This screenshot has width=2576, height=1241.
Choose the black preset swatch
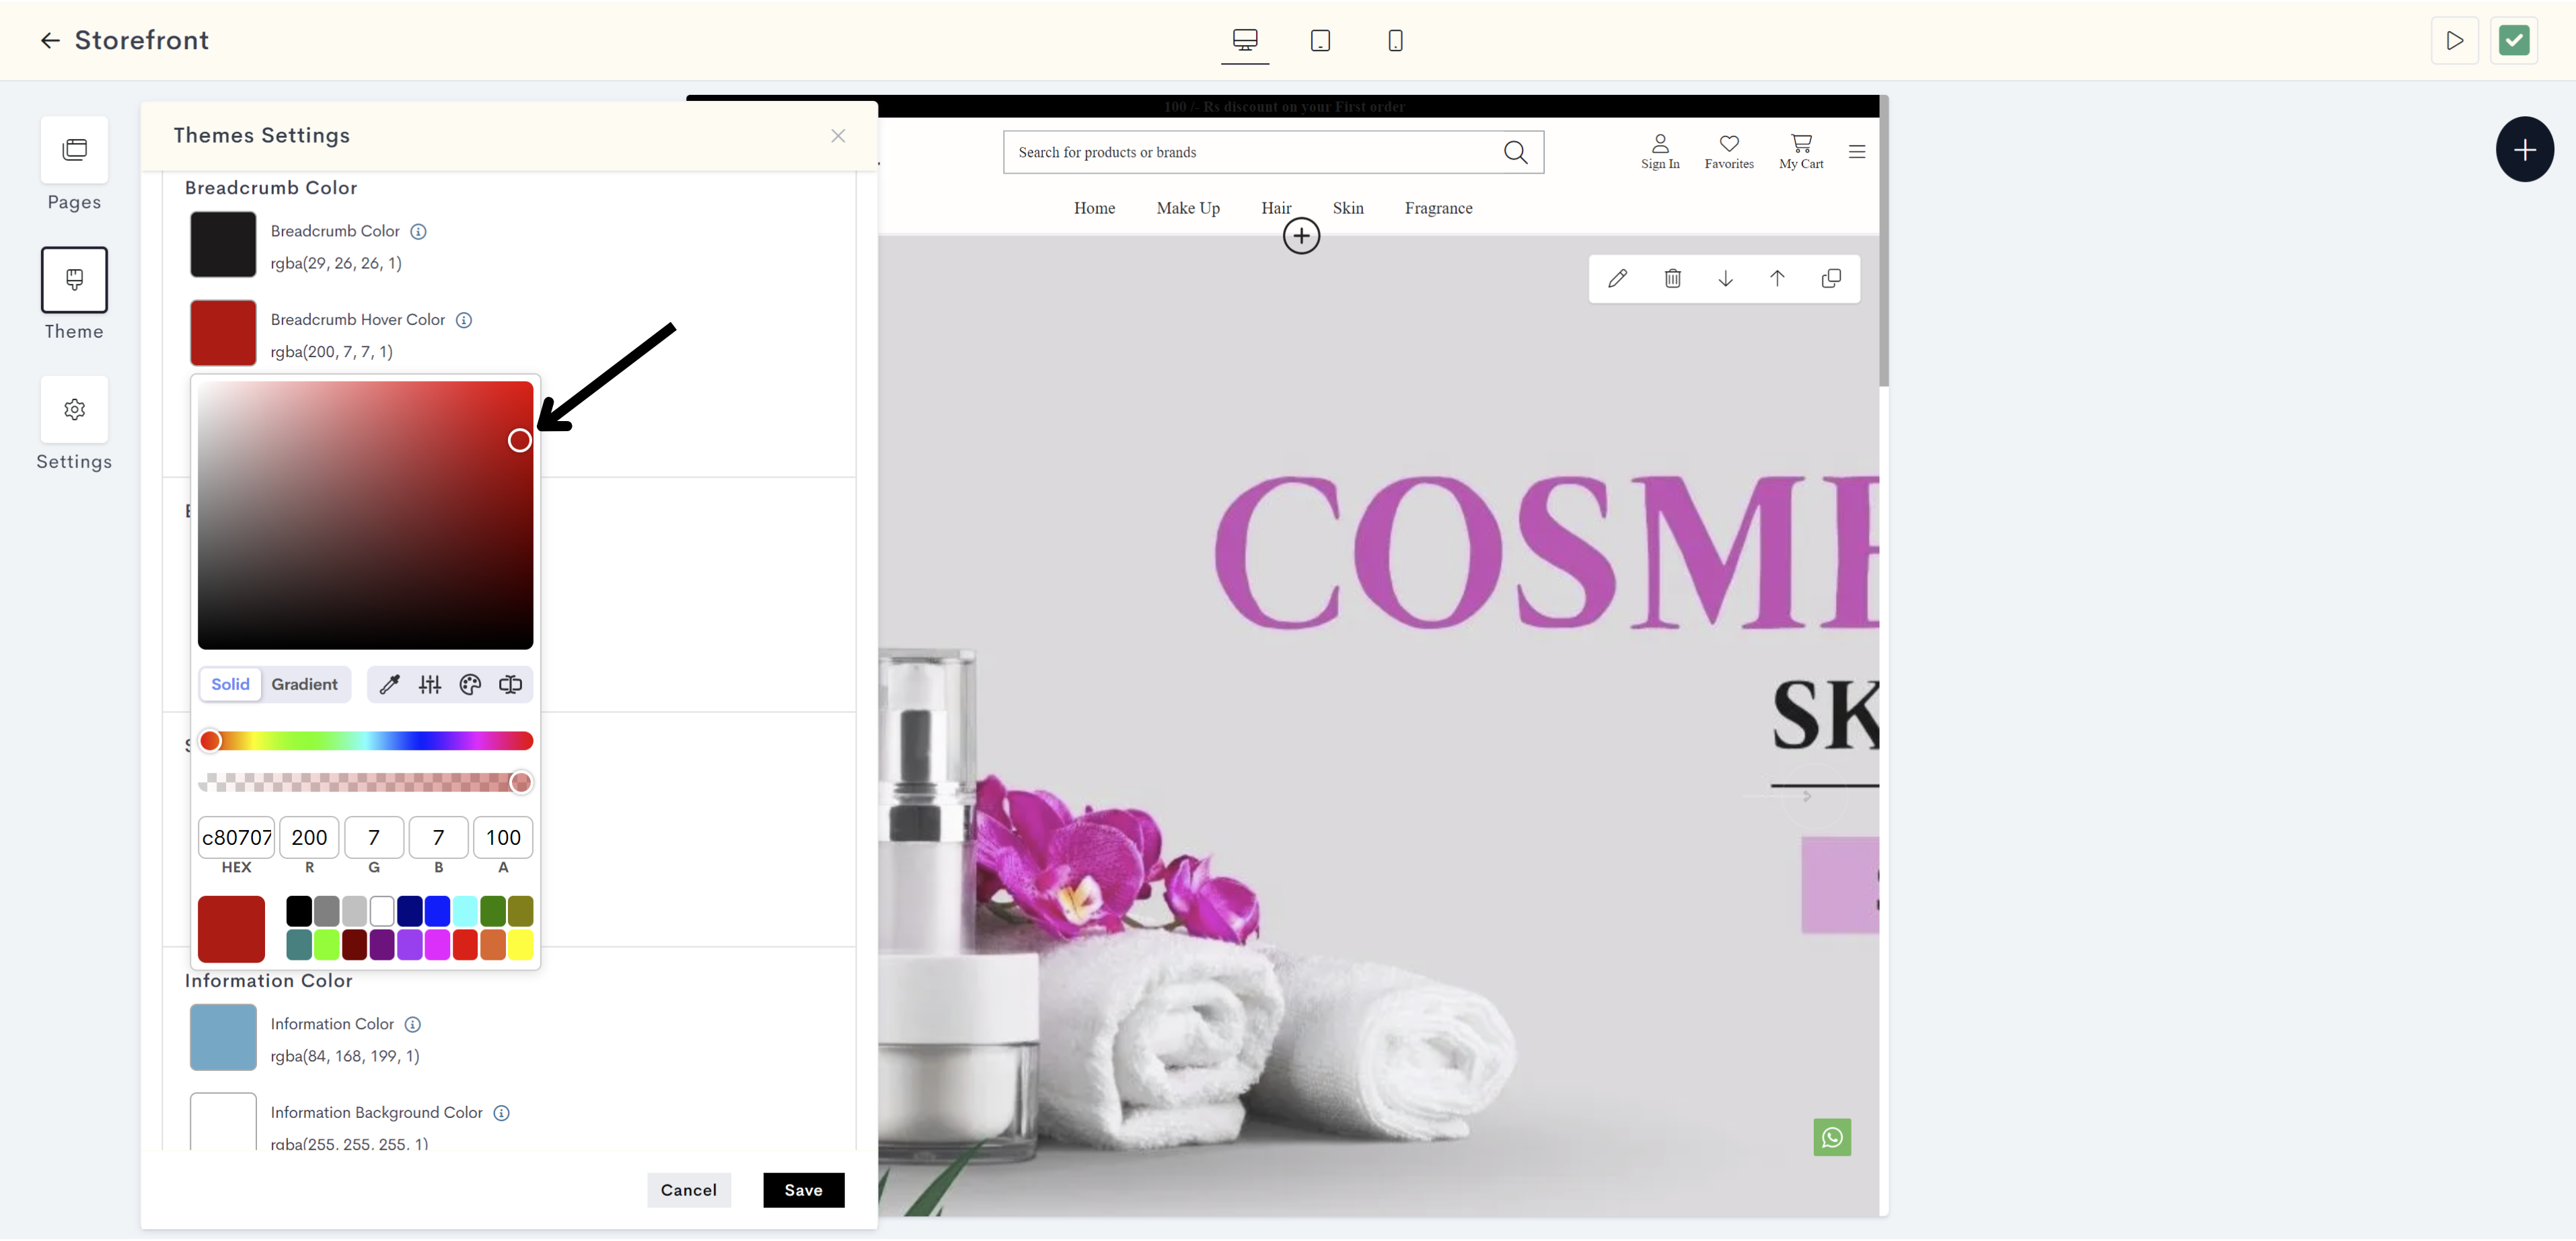click(298, 911)
